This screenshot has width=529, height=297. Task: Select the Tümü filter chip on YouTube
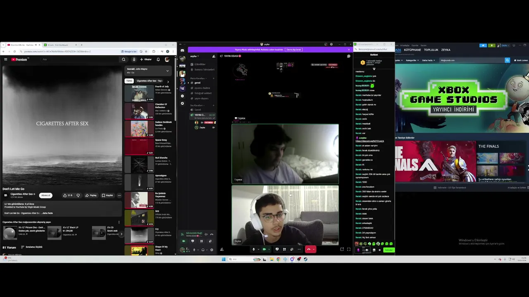pos(129,81)
